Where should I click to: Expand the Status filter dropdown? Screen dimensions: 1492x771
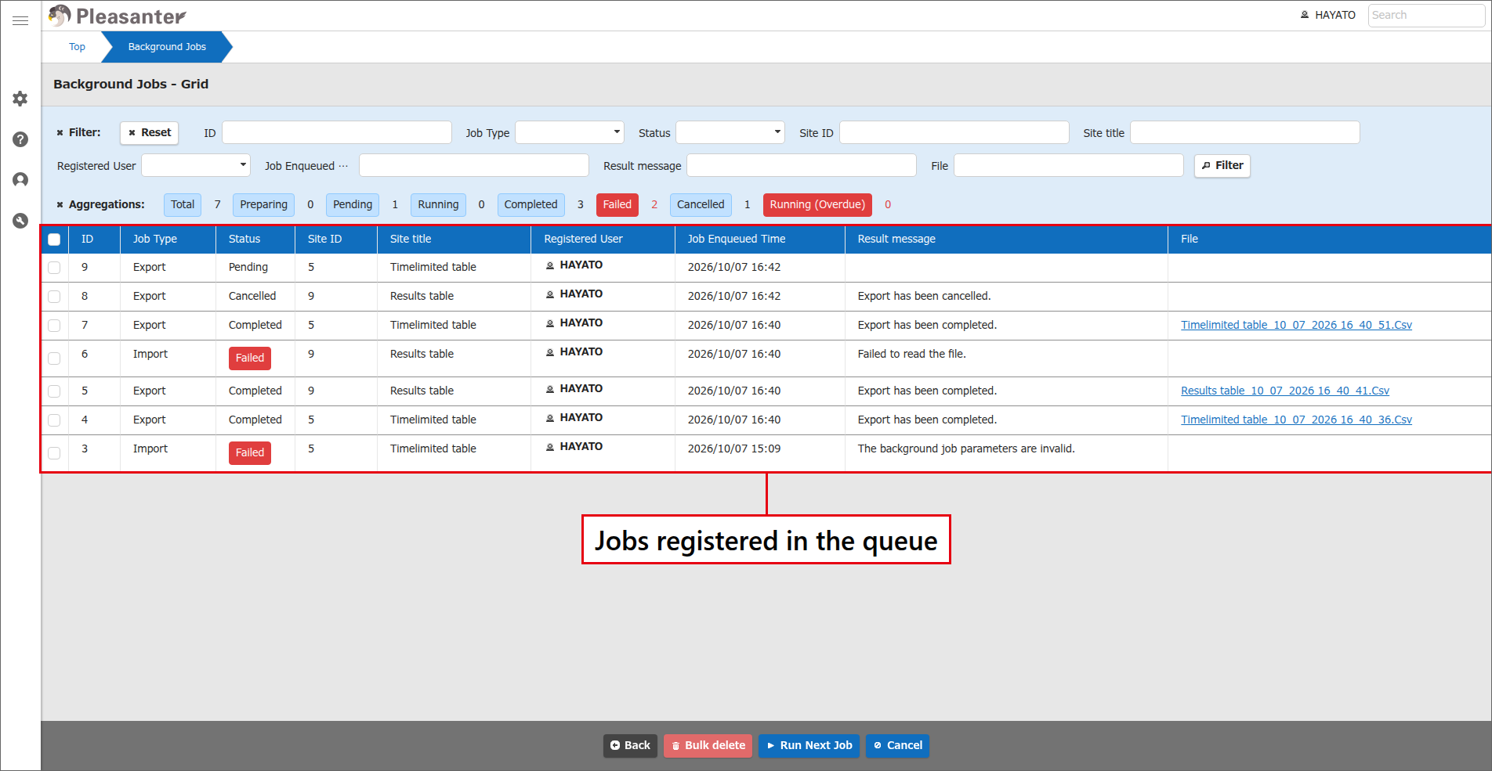point(730,132)
